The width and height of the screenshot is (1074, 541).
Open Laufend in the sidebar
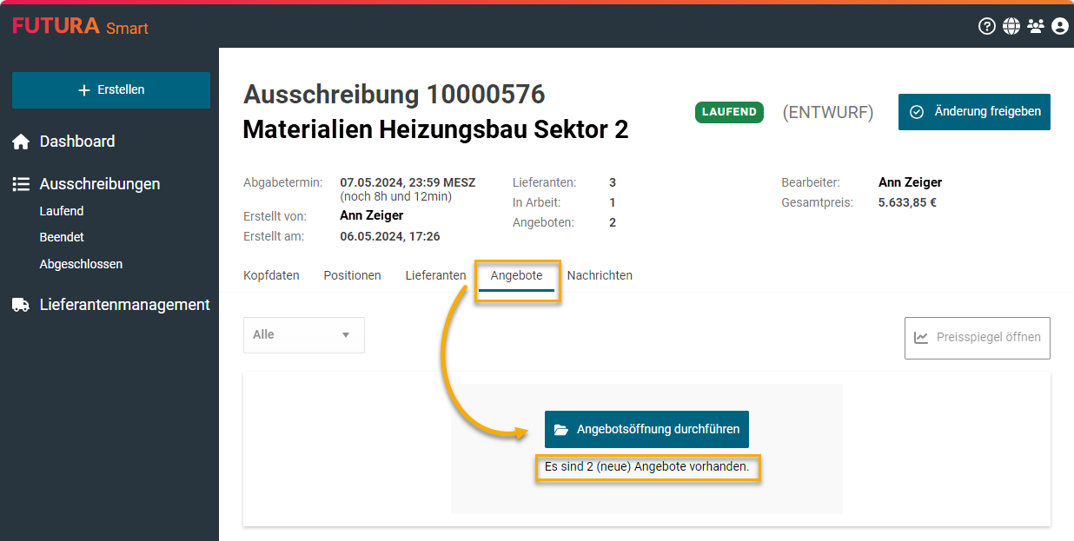(x=61, y=211)
